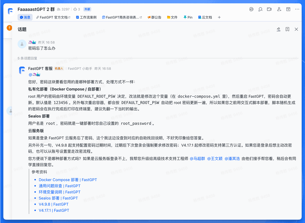Open the 工作流案例 tab
Viewport: 305px width, 223px height.
coord(86,17)
